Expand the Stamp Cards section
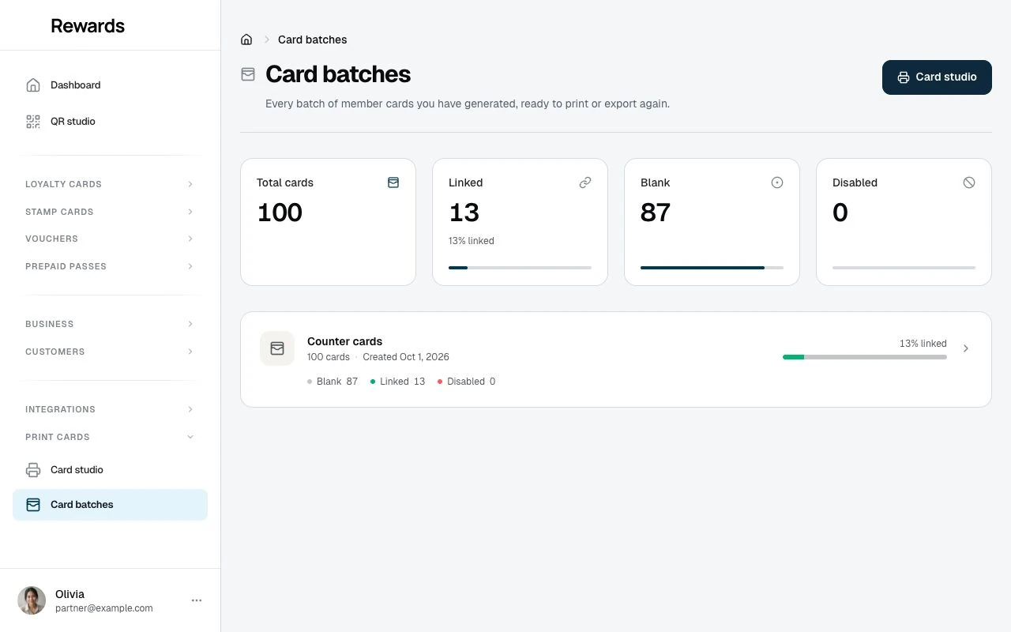The height and width of the screenshot is (632, 1011). pos(110,212)
